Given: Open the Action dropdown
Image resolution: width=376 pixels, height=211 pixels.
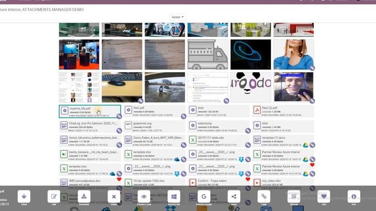Looking at the screenshot, I should point(177,17).
